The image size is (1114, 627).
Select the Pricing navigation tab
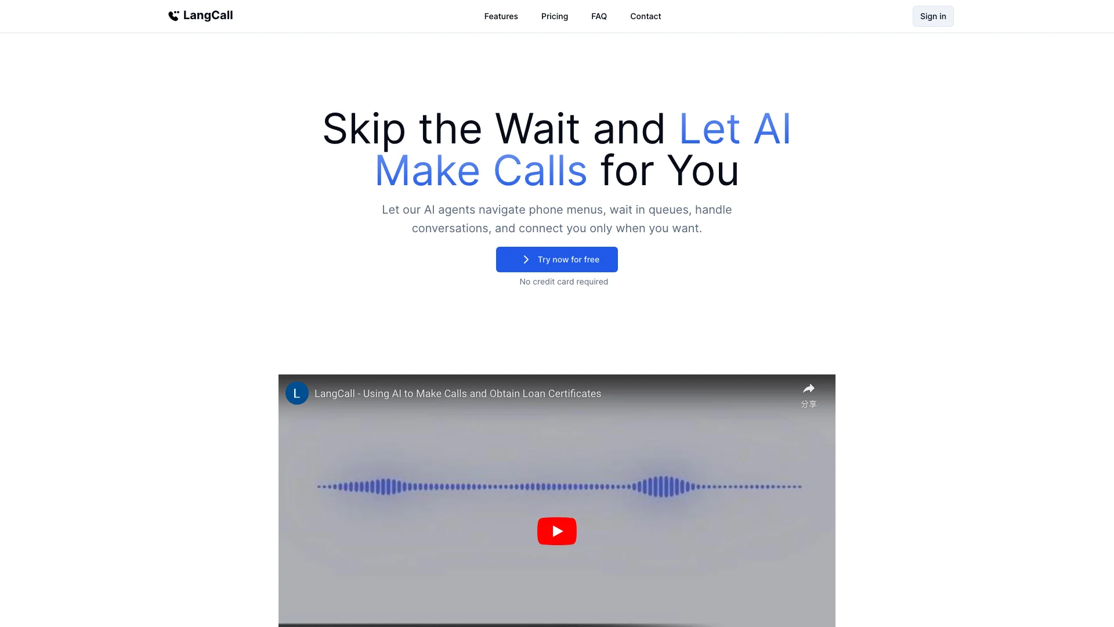click(555, 16)
